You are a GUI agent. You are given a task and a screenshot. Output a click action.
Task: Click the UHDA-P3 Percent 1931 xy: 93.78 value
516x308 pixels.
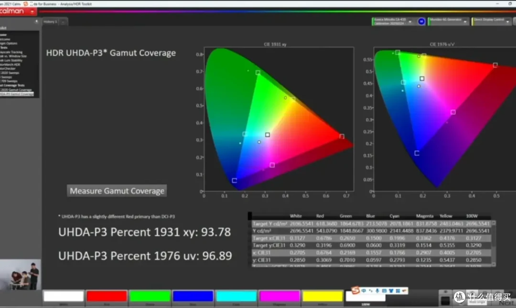coord(144,232)
